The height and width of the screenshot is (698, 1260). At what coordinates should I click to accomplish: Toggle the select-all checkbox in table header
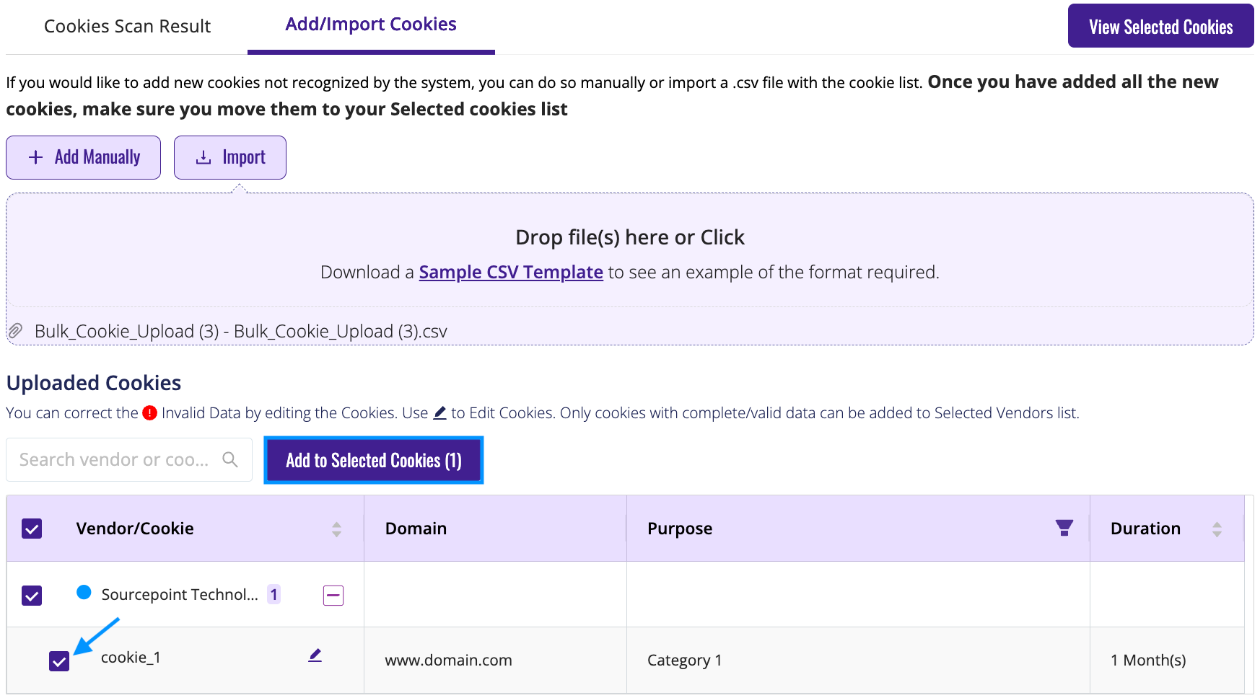[x=32, y=529]
